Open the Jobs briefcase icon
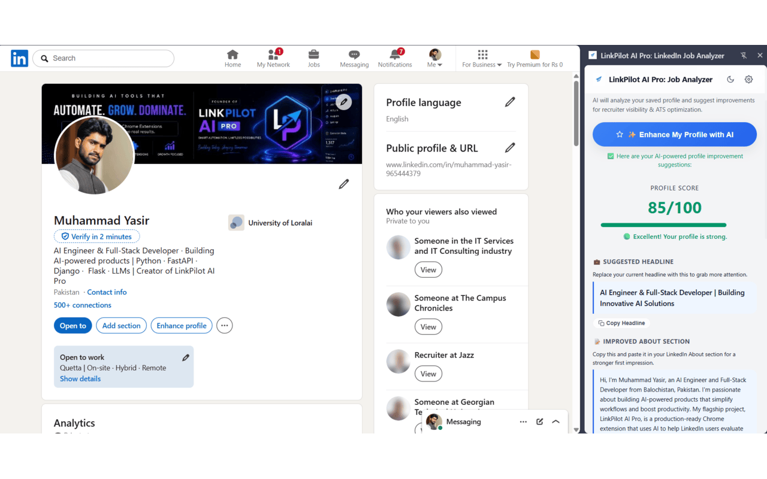Viewport: 767px width, 479px height. point(313,59)
